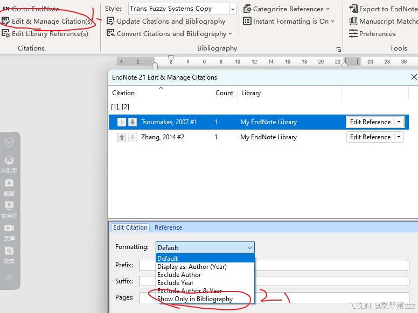Choose Exclude Author option
This screenshot has height=313, width=418.
[x=205, y=275]
